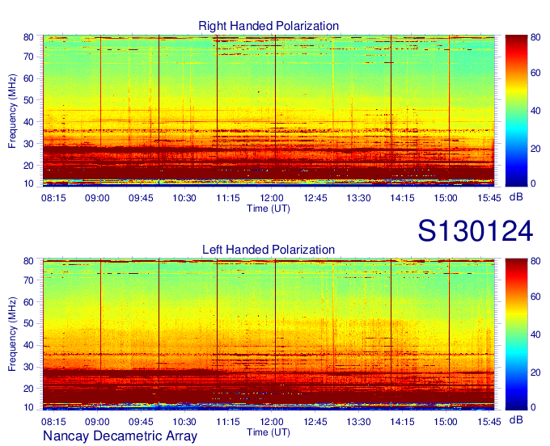Image resolution: width=550 pixels, height=446 pixels.
Task: Click "Time (UT)" label under Right Handed plot
Action: click(x=269, y=208)
